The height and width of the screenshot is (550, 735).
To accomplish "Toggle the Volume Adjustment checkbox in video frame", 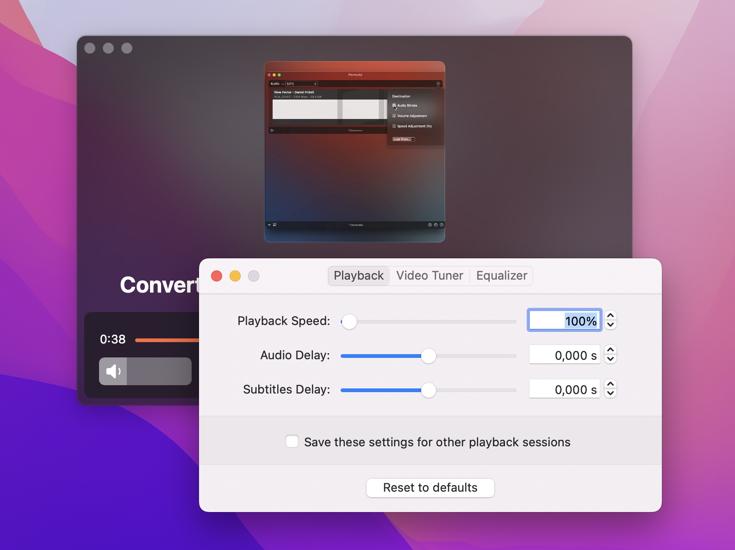I will click(x=394, y=116).
